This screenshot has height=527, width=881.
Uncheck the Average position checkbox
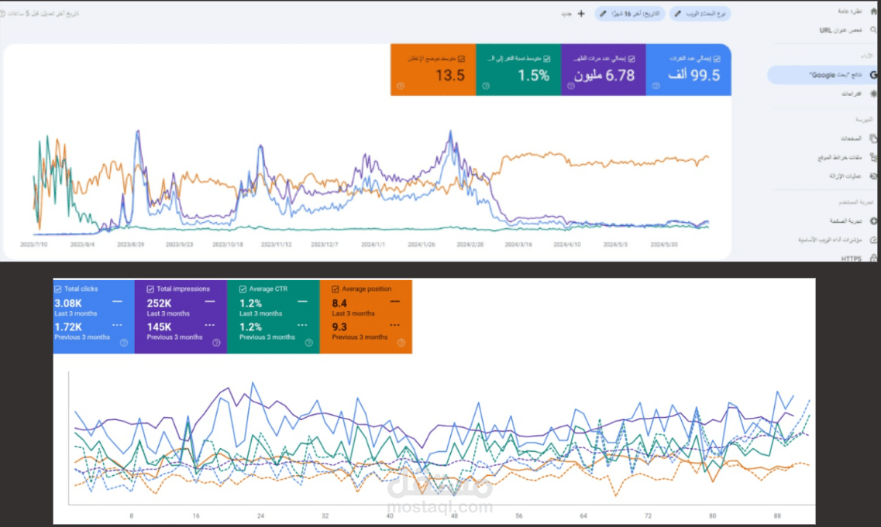[x=336, y=289]
